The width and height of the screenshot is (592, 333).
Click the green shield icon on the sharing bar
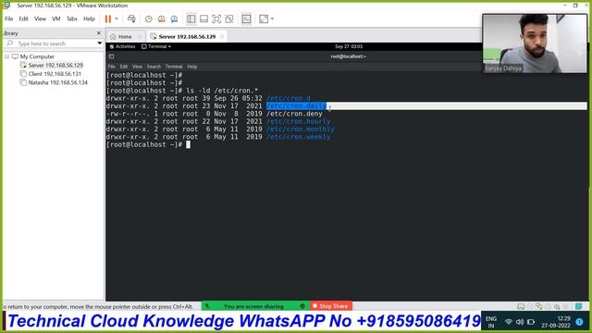(x=302, y=306)
